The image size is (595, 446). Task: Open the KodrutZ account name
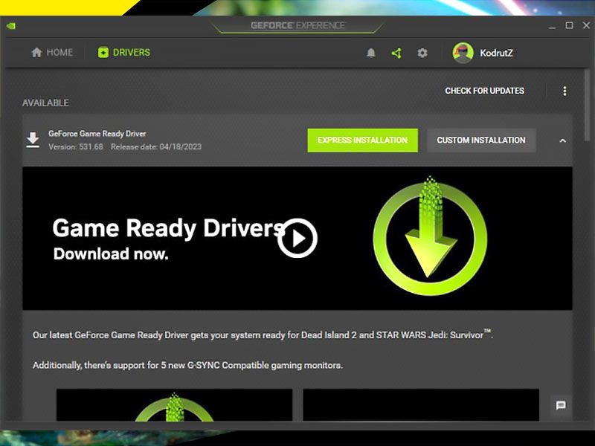pos(496,53)
